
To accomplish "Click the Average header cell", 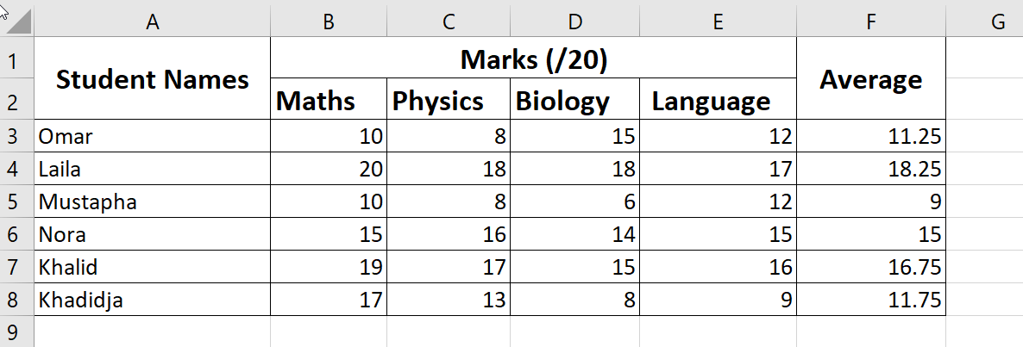I will click(x=870, y=79).
